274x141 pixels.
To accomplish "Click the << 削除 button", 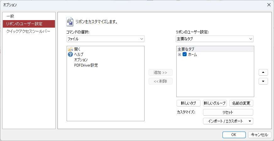I will (161, 81).
